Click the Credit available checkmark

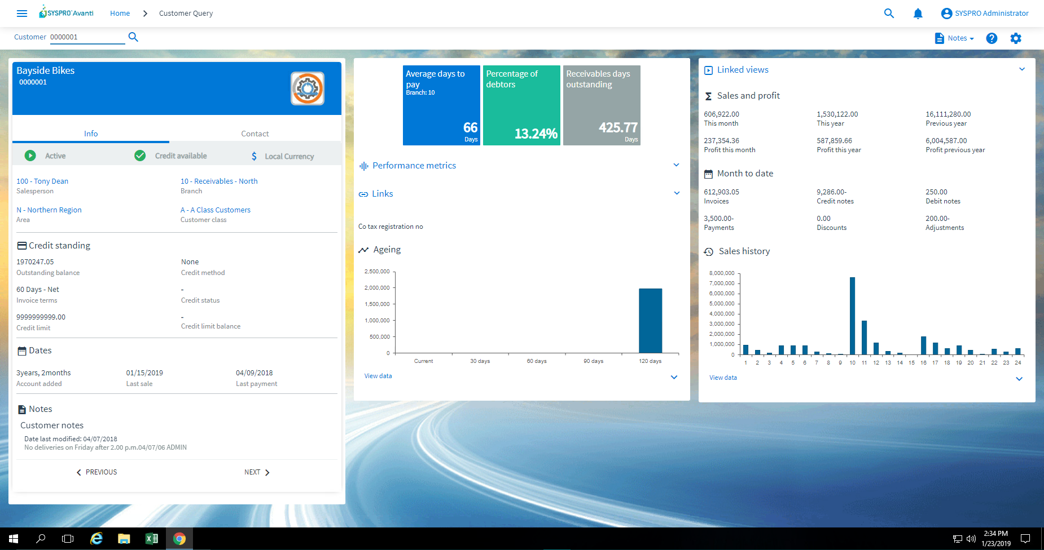[140, 156]
